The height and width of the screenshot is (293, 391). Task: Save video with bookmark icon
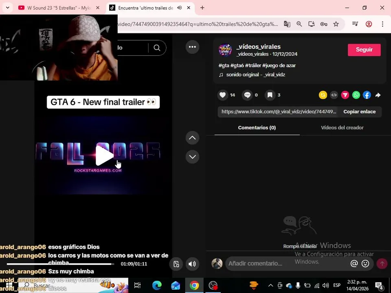click(x=270, y=95)
